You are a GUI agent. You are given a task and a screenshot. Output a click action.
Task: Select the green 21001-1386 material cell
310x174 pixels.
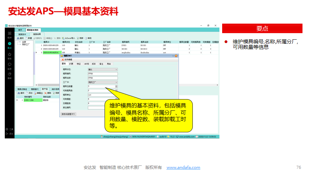tap(33, 100)
